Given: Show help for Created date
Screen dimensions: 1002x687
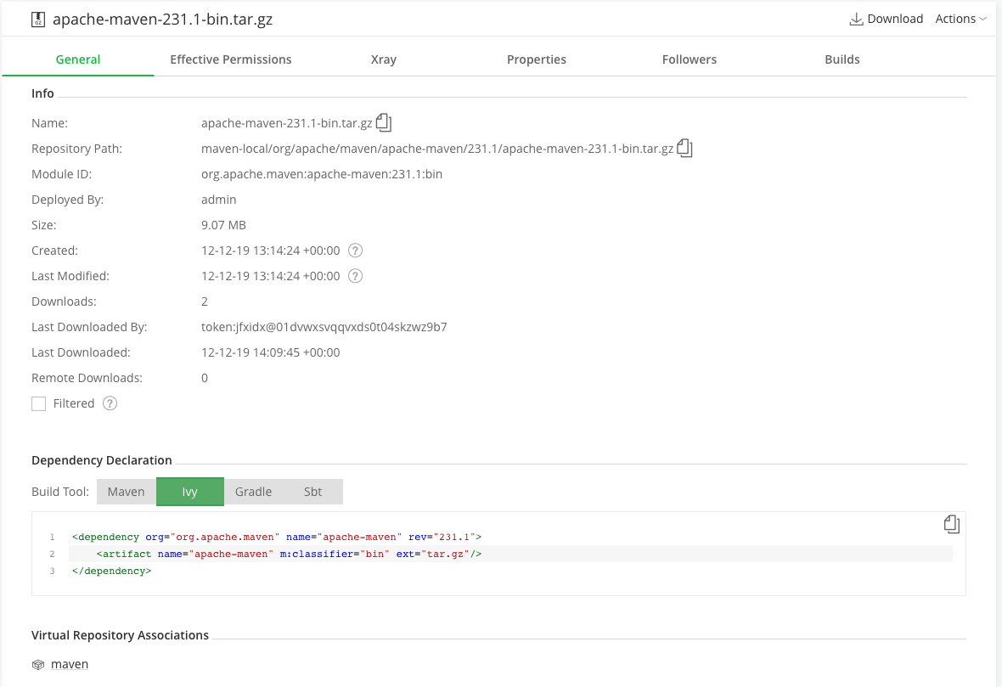Looking at the screenshot, I should (355, 251).
